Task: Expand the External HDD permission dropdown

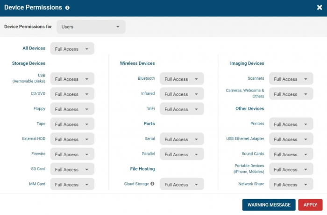Action: [72, 139]
